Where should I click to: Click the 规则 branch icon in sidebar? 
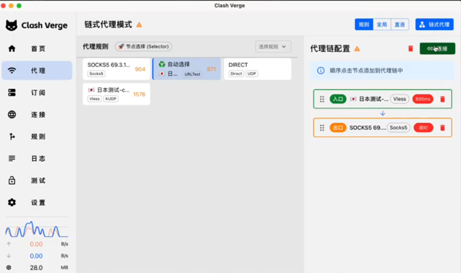coord(12,136)
